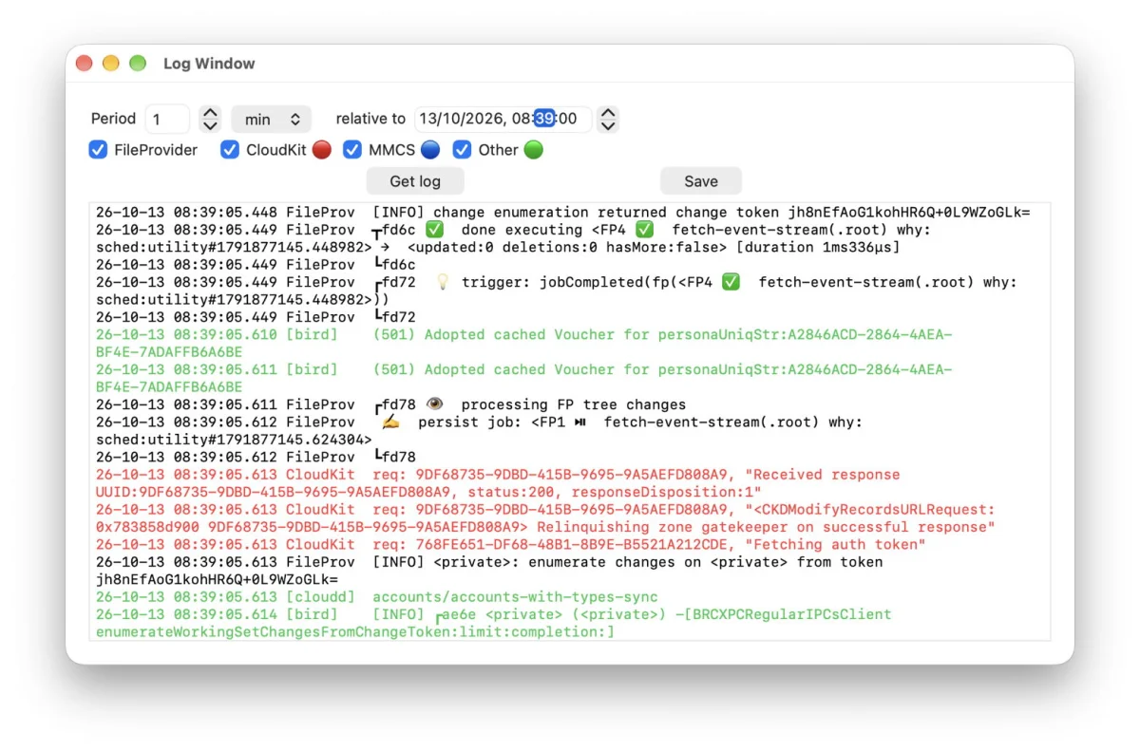Toggle the FileProvider checkbox
The height and width of the screenshot is (751, 1140).
coord(98,149)
